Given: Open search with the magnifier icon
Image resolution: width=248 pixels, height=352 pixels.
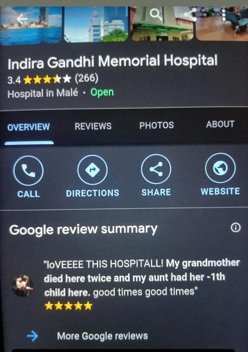Looking at the screenshot, I should 156,15.
